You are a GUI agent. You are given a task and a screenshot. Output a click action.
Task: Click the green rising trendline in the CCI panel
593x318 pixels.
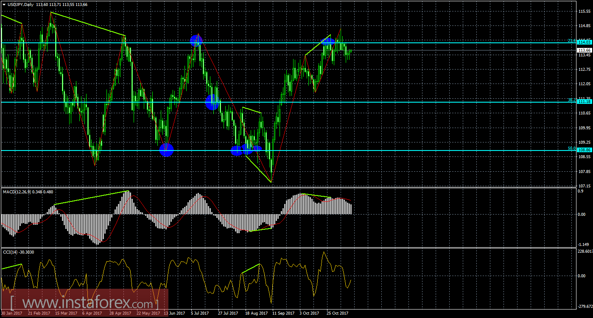(250, 268)
